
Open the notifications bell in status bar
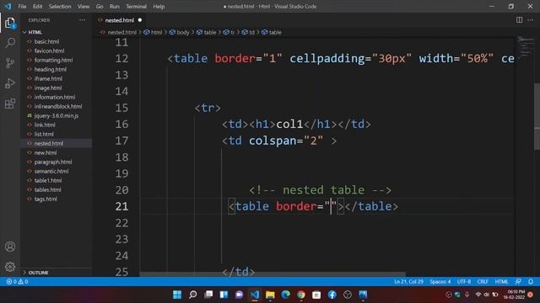531,282
